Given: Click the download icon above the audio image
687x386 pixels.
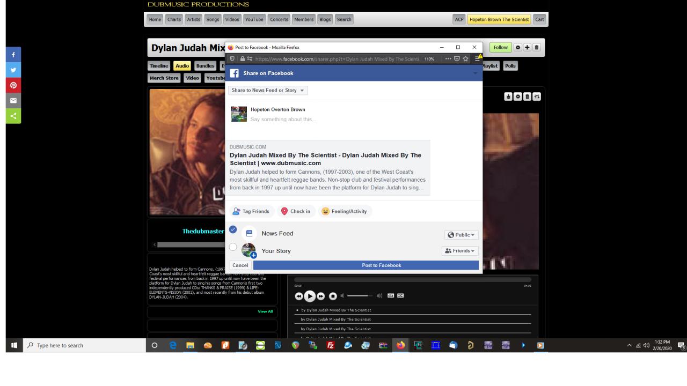Looking at the screenshot, I should [507, 97].
